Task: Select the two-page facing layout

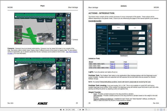Action: click(161, 110)
